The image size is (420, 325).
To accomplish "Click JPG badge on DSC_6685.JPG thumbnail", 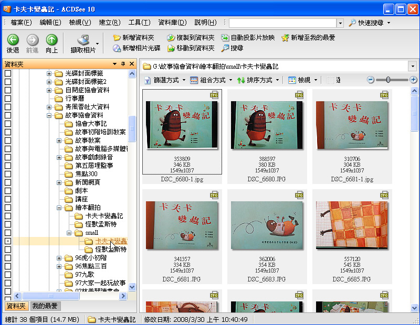I will 384,196.
